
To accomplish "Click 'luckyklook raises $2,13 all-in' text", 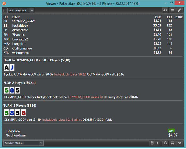I will [62, 120].
